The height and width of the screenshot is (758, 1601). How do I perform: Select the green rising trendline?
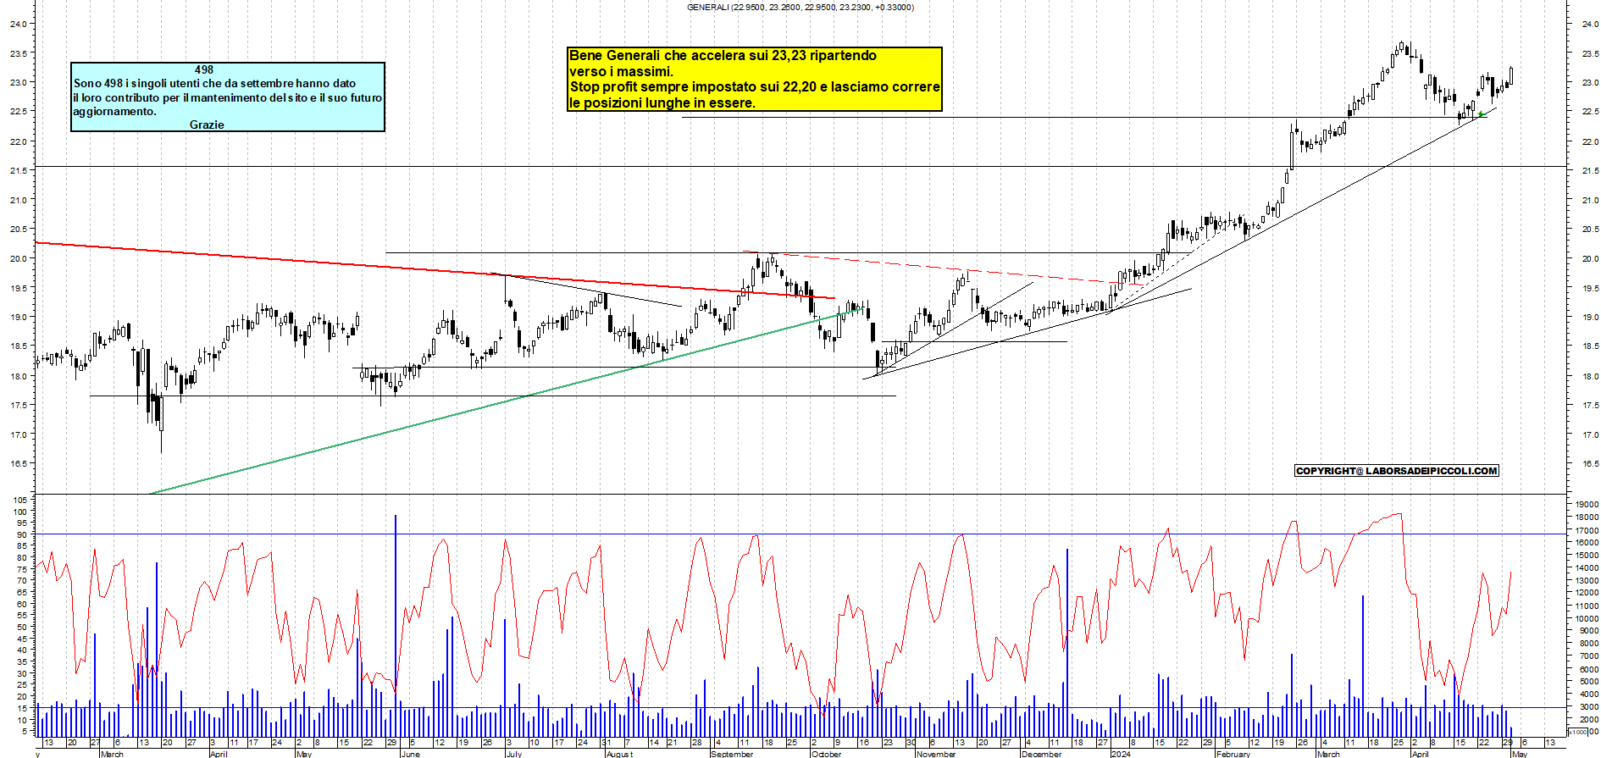click(x=508, y=401)
